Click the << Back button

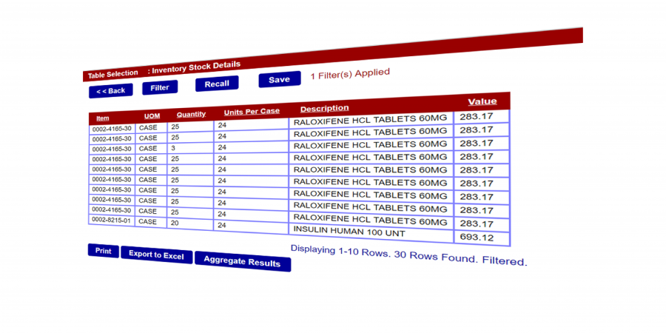pos(110,90)
